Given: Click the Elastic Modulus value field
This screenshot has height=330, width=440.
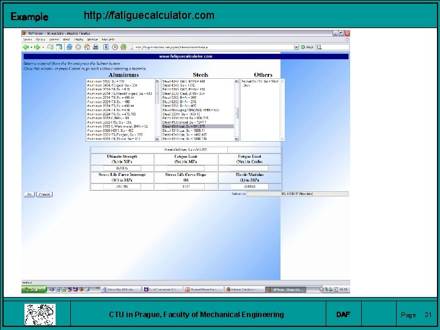Looking at the screenshot, I should coord(249,186).
